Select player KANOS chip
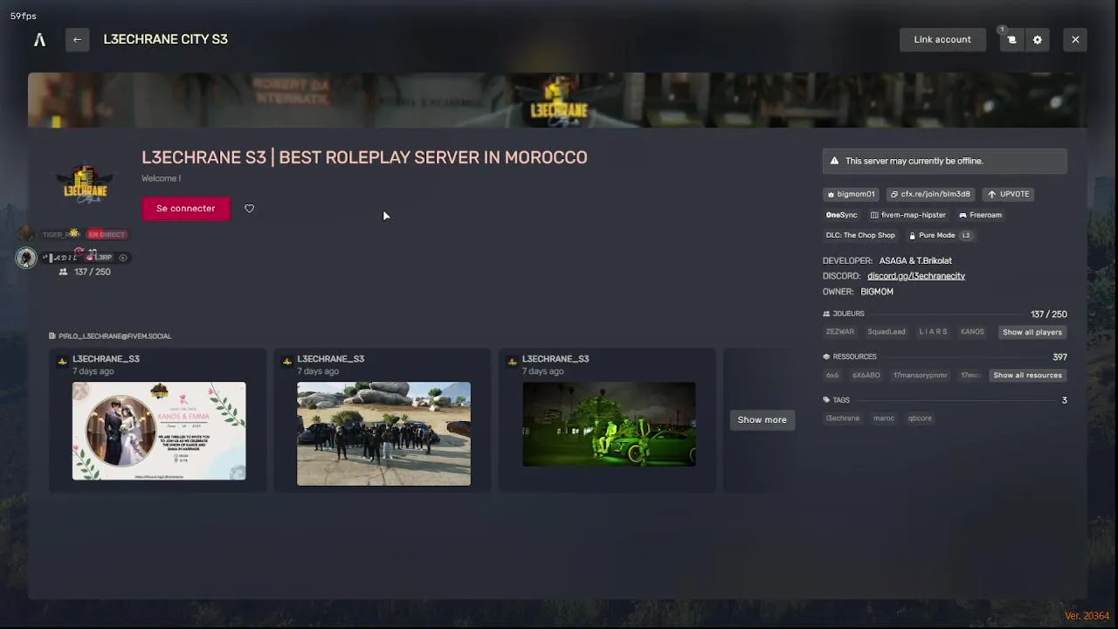 [972, 332]
